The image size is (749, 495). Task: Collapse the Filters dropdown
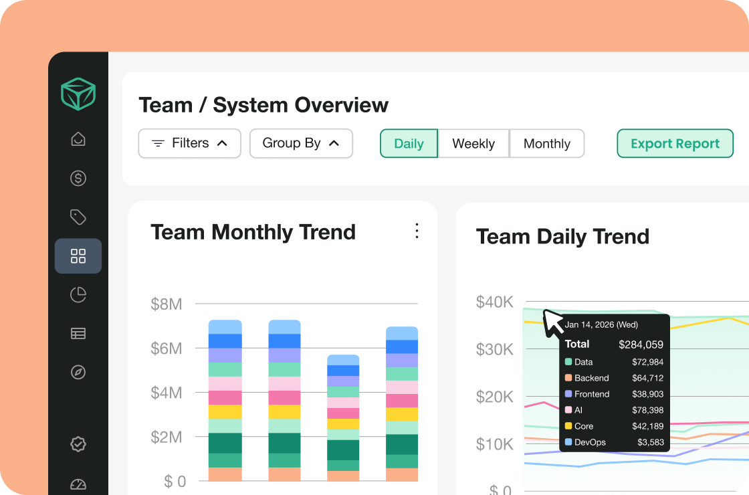coord(189,143)
